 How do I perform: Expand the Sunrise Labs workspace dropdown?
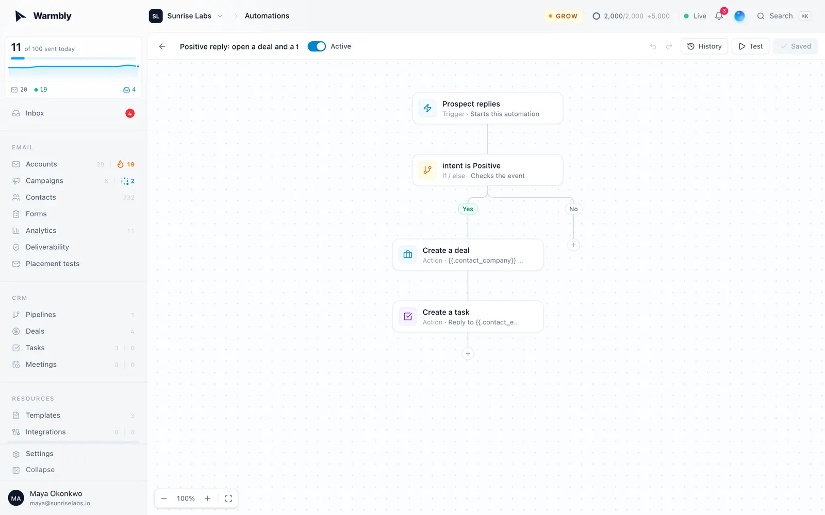click(186, 16)
